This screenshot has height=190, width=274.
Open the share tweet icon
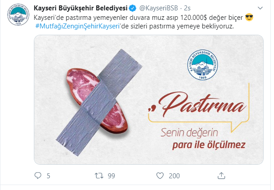click(x=221, y=176)
